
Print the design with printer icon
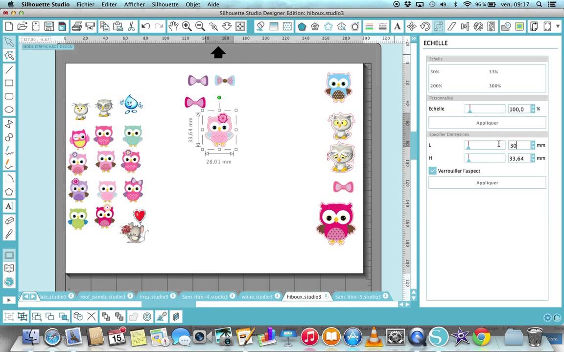click(x=76, y=26)
